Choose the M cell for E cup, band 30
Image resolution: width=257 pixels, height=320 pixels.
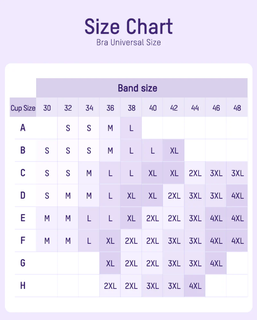pyautogui.click(x=47, y=218)
